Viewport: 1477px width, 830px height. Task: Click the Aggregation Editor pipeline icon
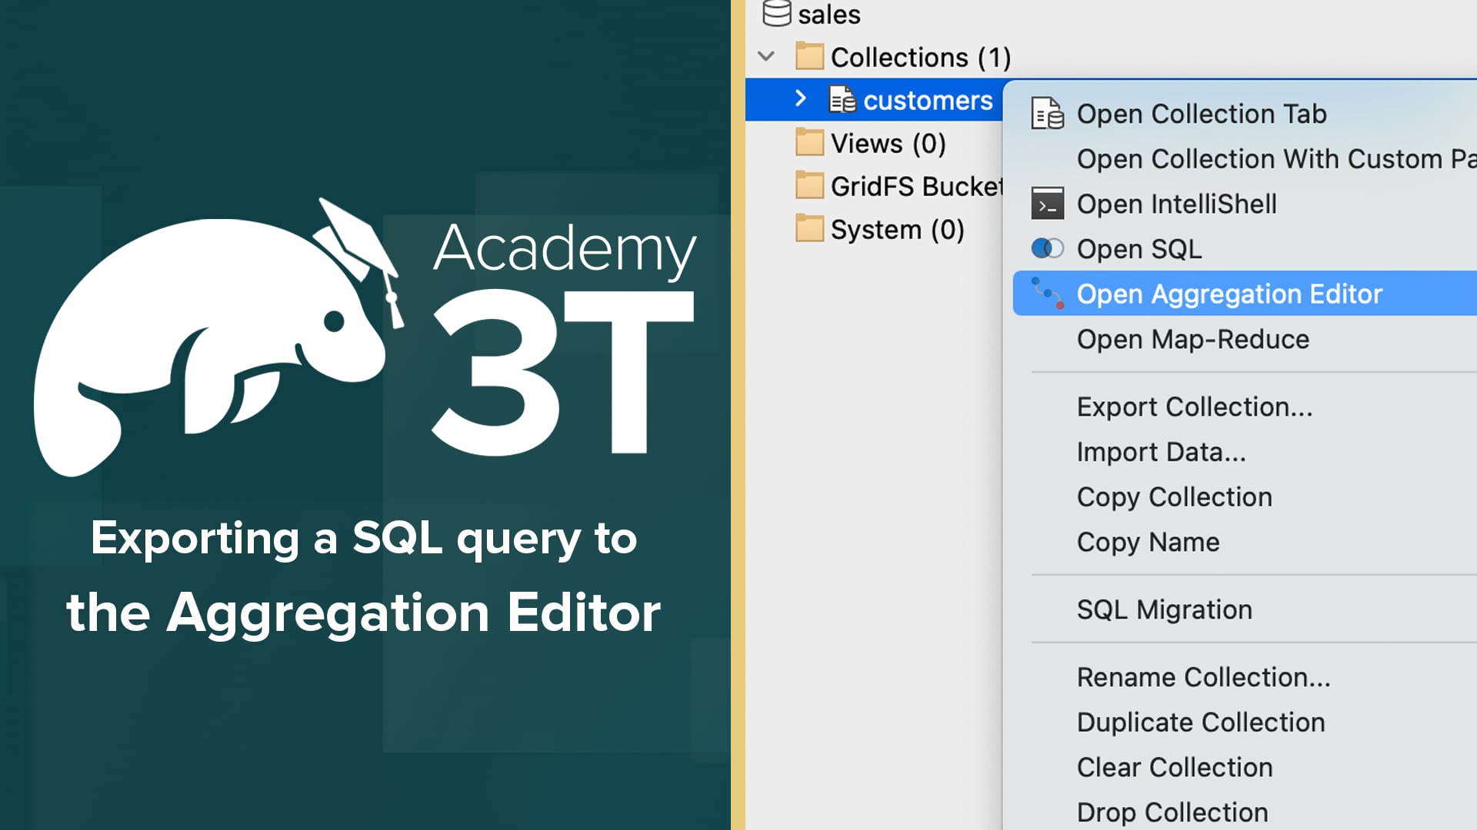(x=1048, y=293)
